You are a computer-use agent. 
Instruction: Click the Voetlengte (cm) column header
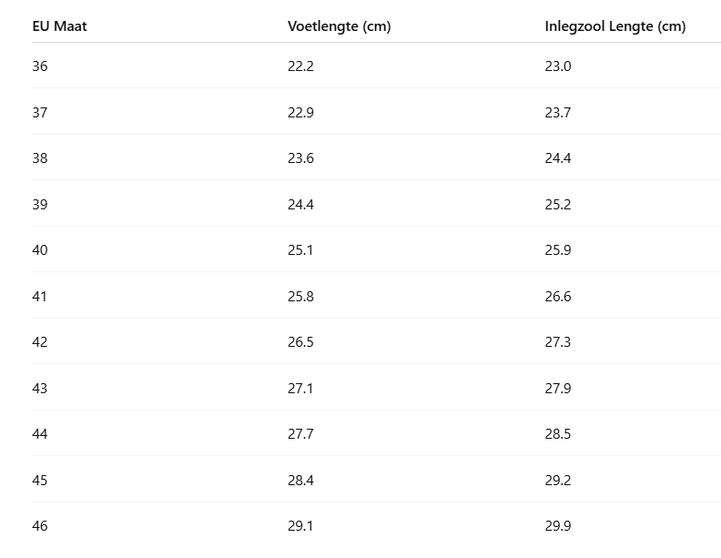339,26
